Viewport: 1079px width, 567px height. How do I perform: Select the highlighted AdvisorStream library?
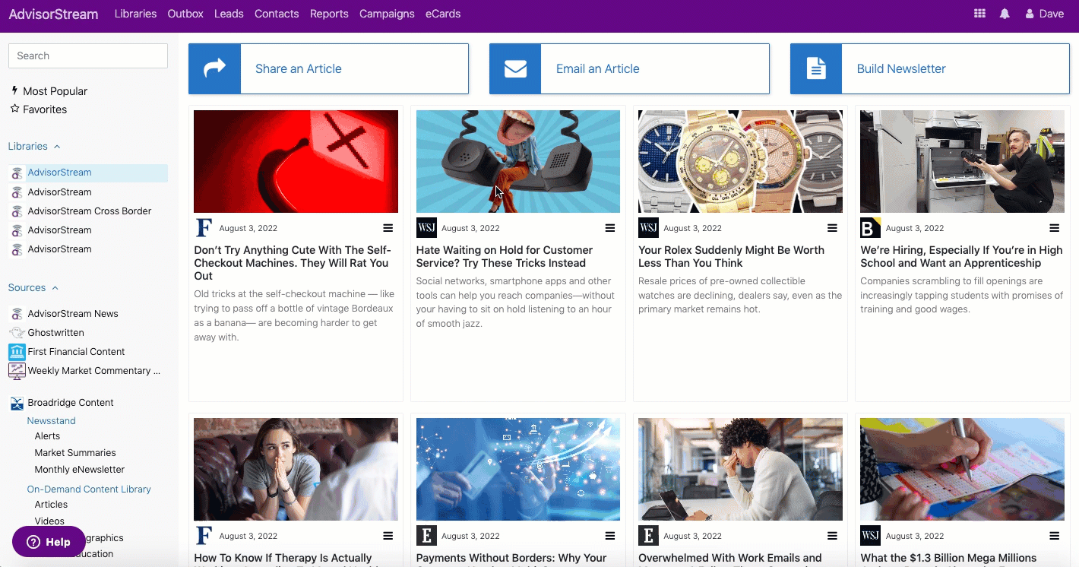88,173
